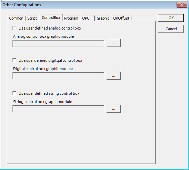Confirm settings with the OK button

tap(171, 18)
